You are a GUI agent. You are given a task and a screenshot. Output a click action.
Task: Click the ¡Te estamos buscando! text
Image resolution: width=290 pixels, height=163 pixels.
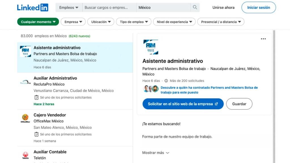pyautogui.click(x=161, y=124)
